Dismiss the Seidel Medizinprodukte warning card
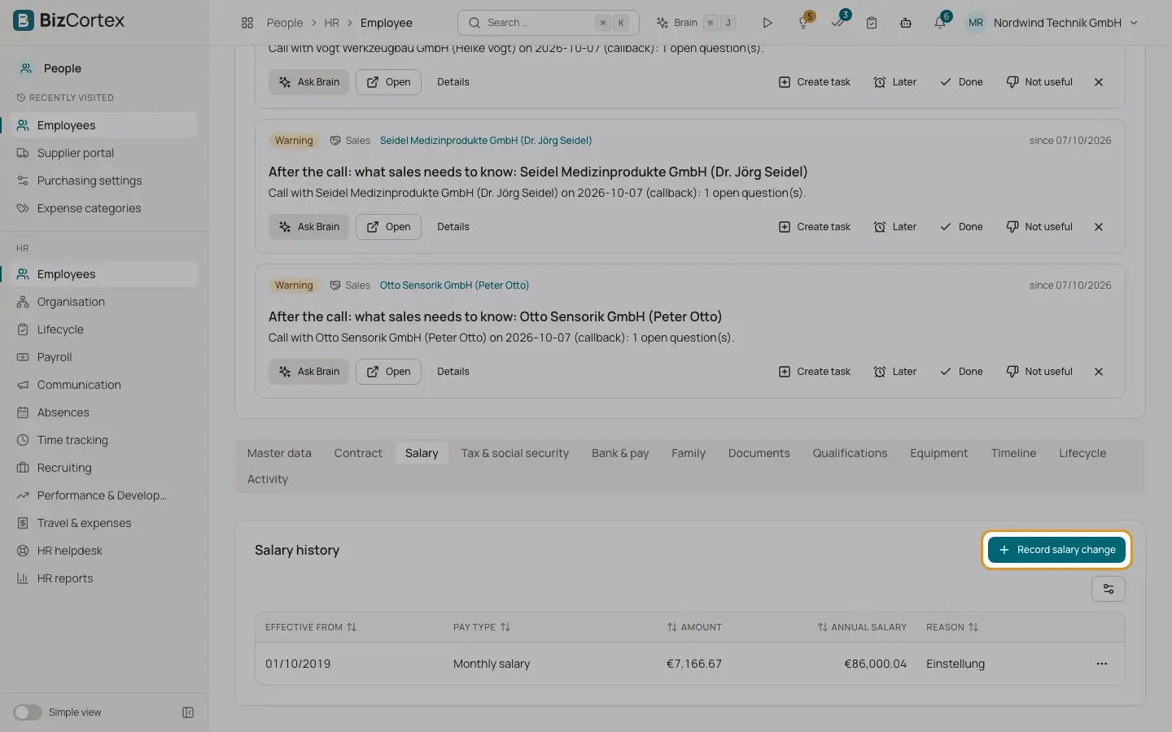 pos(1099,227)
